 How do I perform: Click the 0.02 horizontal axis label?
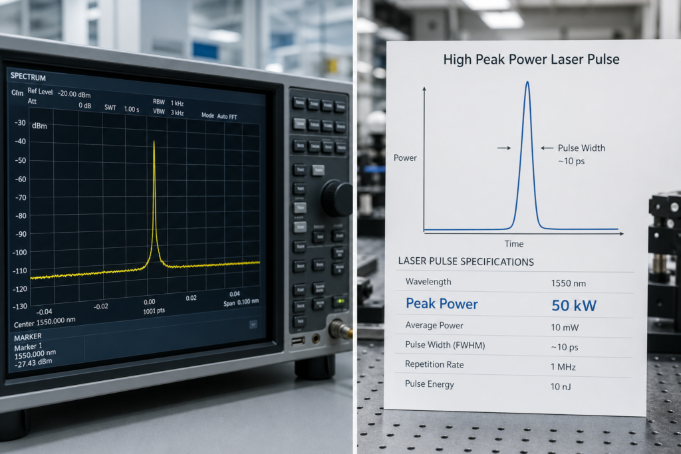click(191, 298)
